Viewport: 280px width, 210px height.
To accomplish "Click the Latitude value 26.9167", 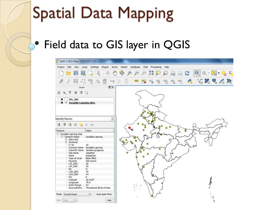I will [90, 180].
